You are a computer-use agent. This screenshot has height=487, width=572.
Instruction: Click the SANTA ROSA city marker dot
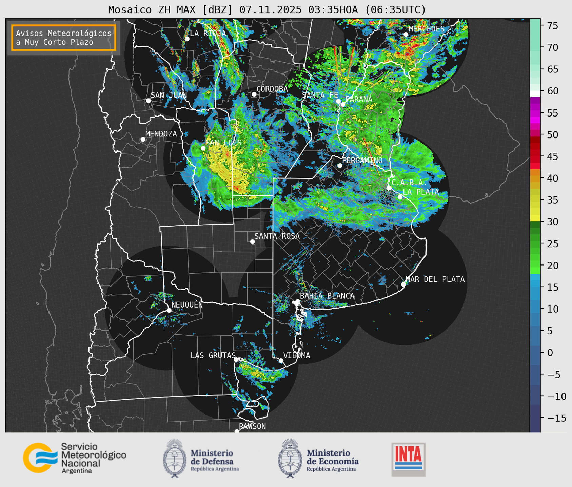252,241
